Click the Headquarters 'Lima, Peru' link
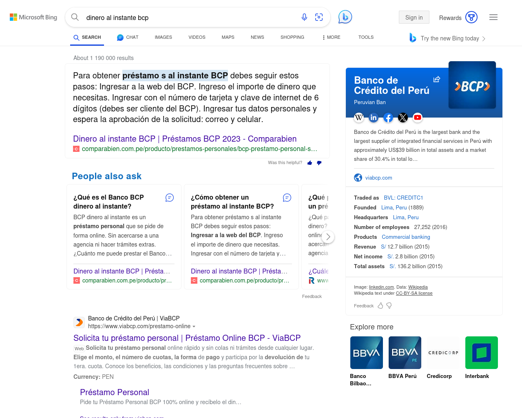This screenshot has height=418, width=522. tap(406, 217)
